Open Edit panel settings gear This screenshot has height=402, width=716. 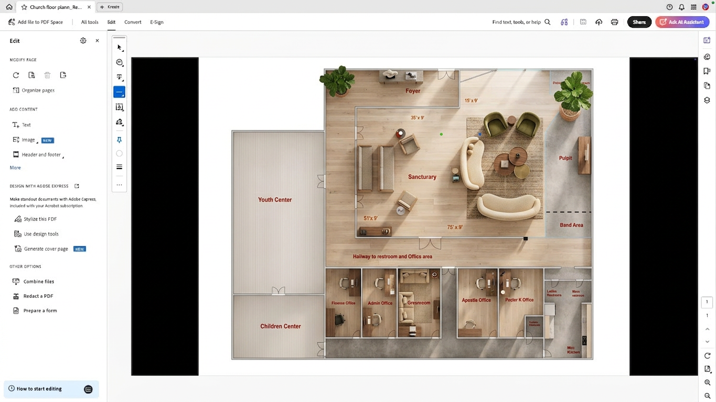coord(83,40)
